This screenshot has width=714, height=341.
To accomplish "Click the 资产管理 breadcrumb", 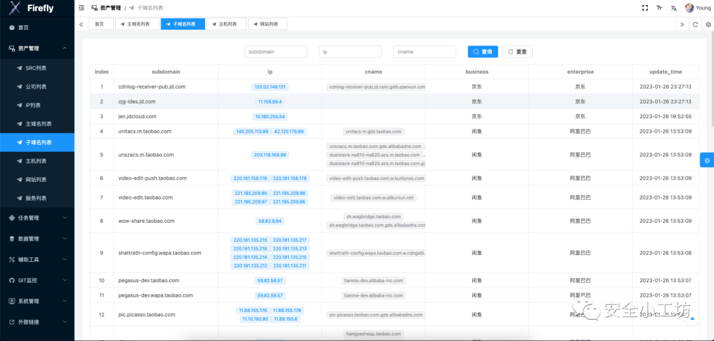I will [106, 8].
